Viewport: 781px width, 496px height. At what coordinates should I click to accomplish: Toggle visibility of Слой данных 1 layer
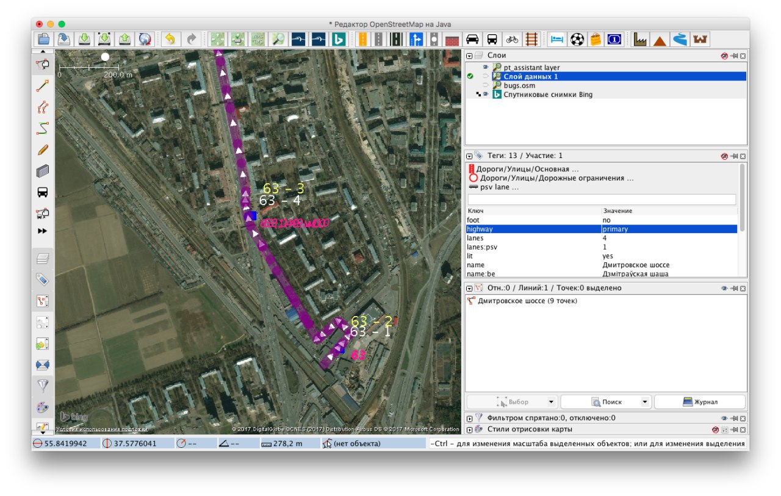click(486, 77)
